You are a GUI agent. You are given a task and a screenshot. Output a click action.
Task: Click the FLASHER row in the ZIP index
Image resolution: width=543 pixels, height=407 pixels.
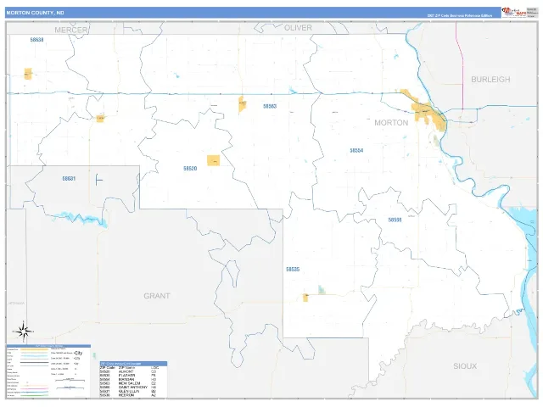tap(133, 375)
